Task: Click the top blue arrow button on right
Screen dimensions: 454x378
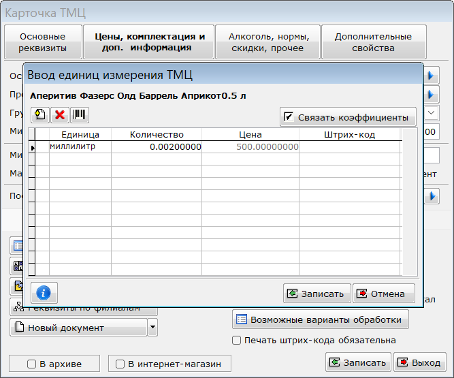Action: pyautogui.click(x=431, y=76)
